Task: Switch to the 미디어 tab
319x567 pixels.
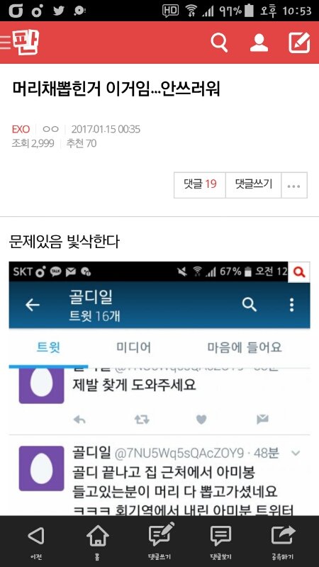Action: click(133, 347)
